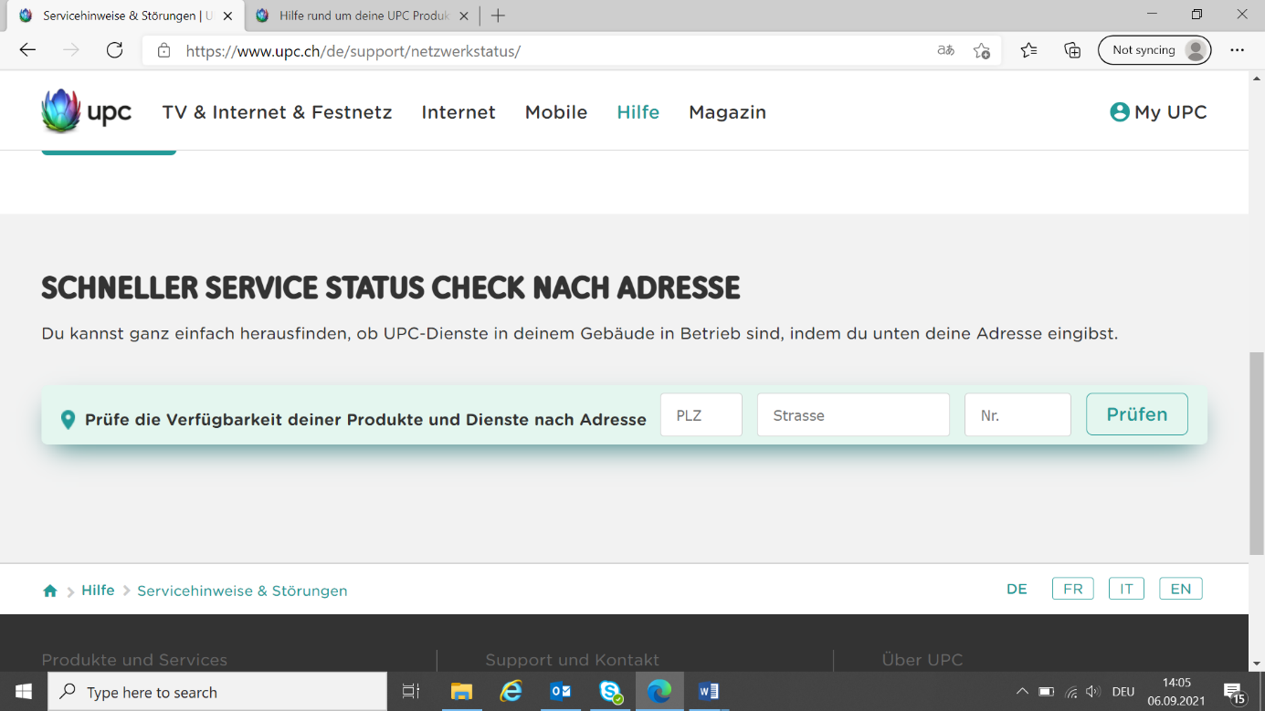Screen dimensions: 1265x711
Task: Open browser settings ellipsis menu
Action: pos(1237,50)
